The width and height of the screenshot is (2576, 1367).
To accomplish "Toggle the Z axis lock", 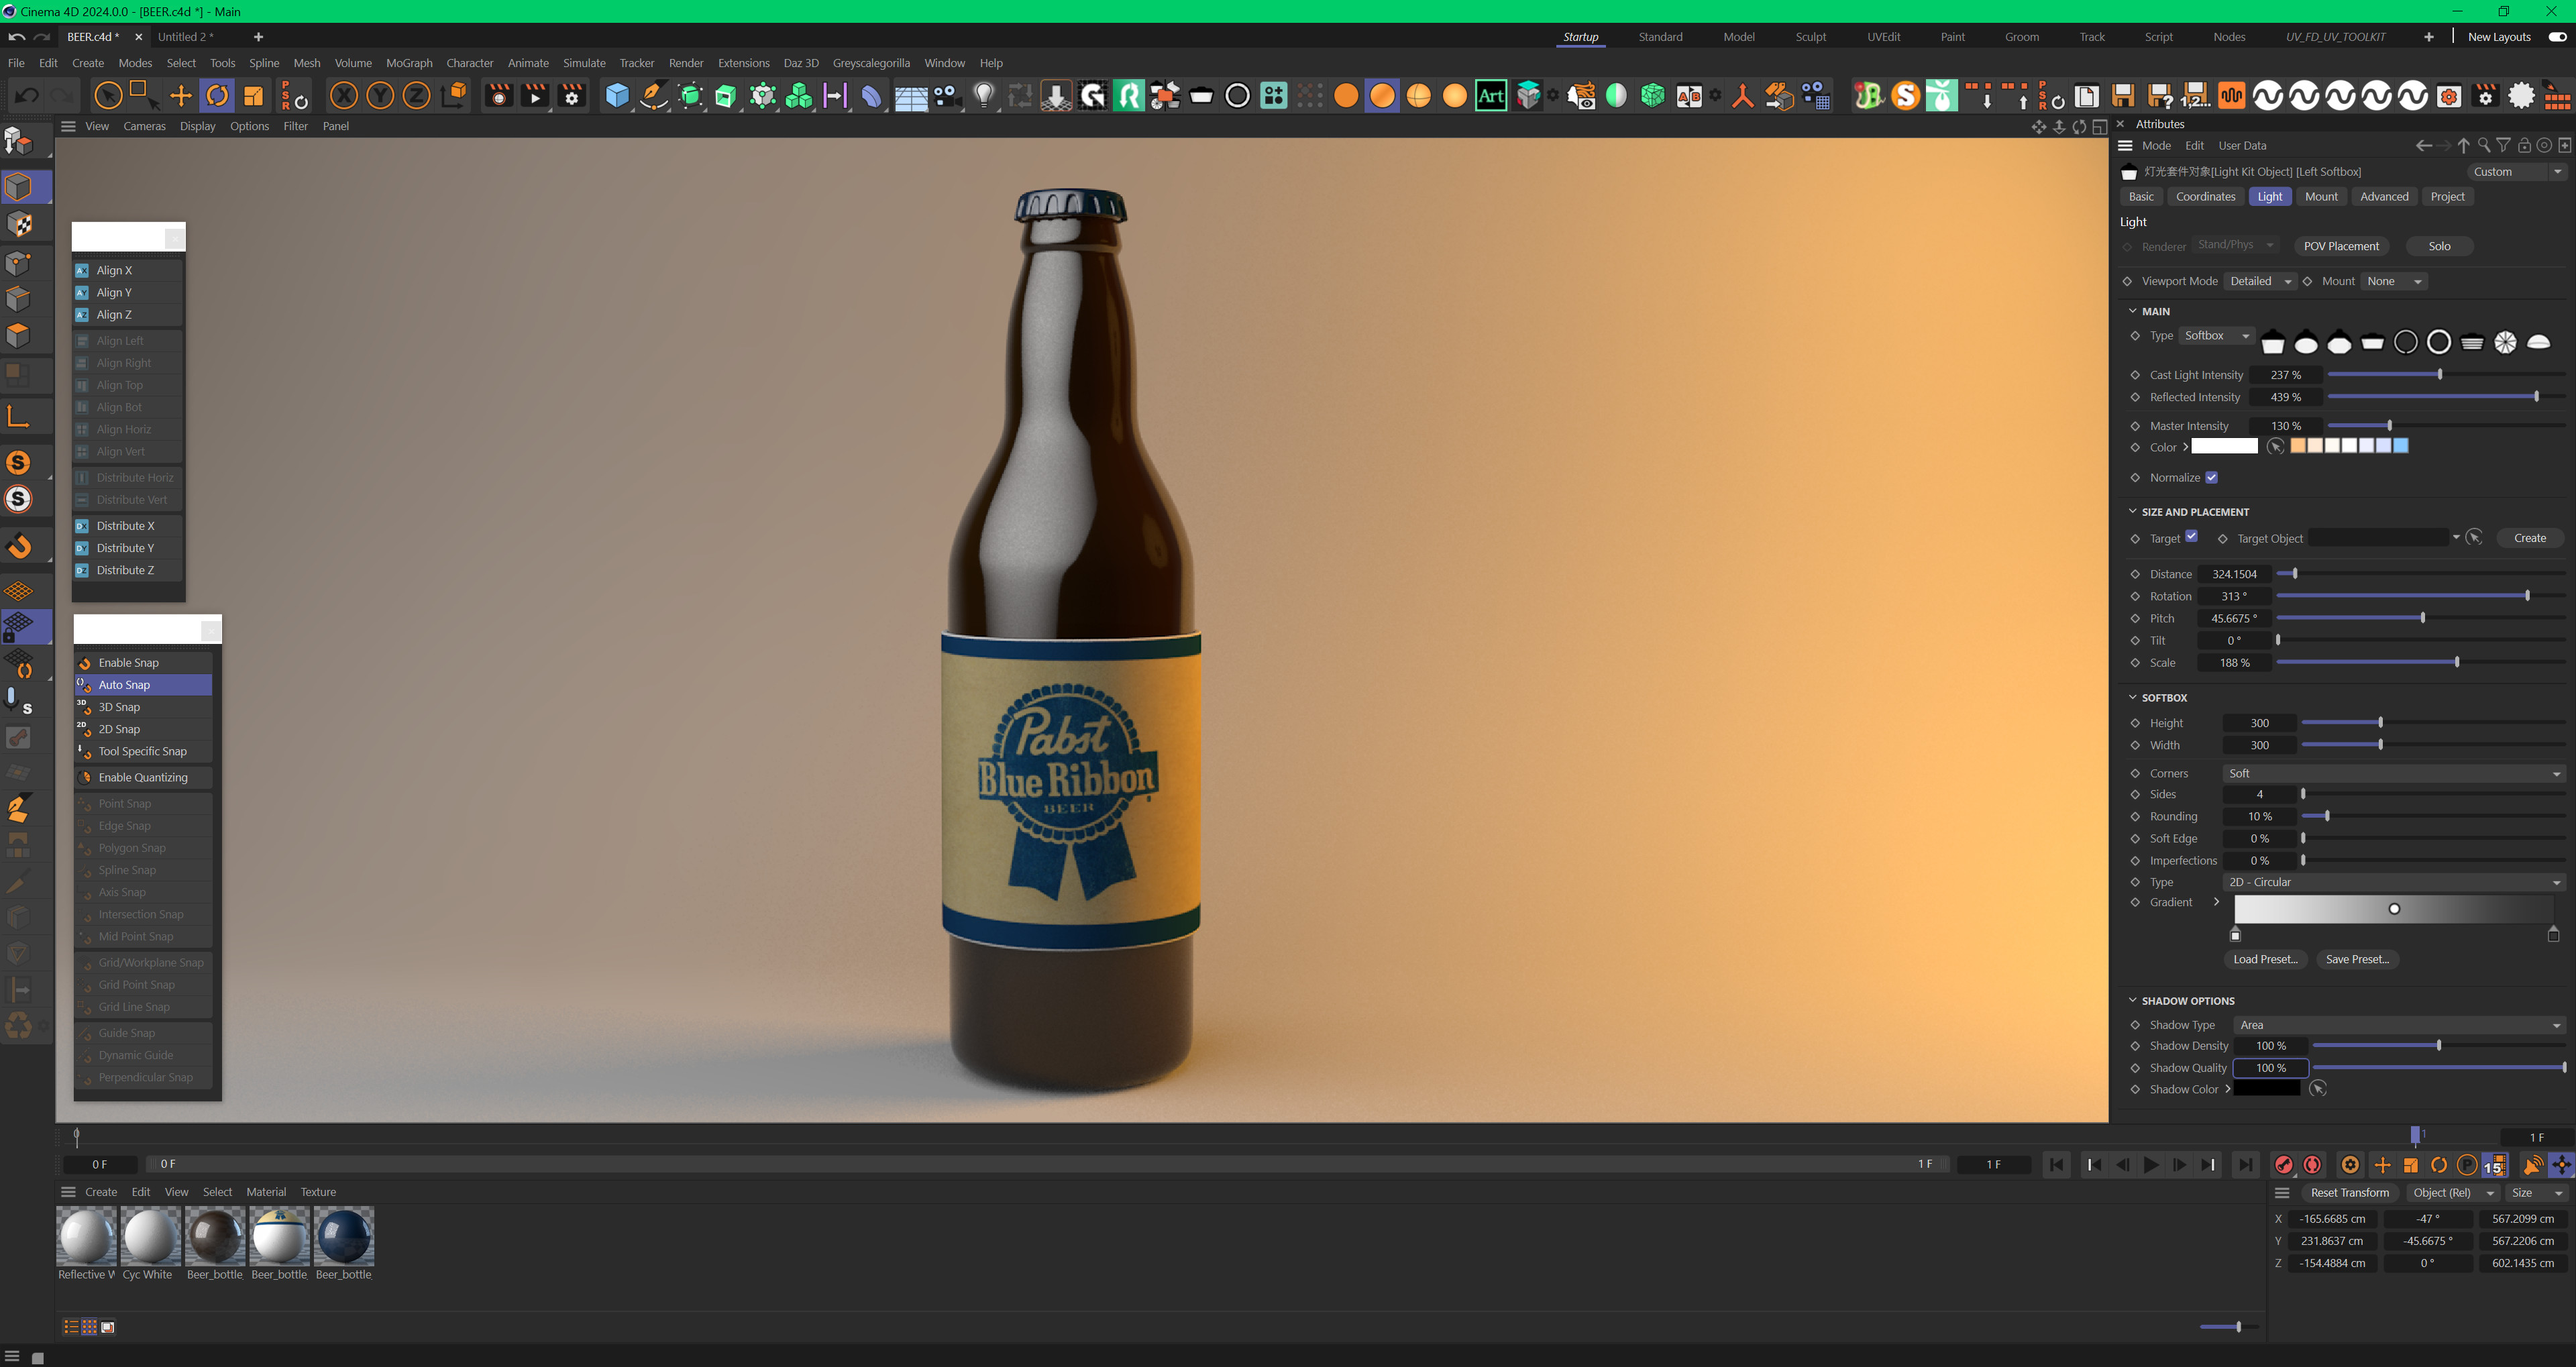I will click(416, 96).
